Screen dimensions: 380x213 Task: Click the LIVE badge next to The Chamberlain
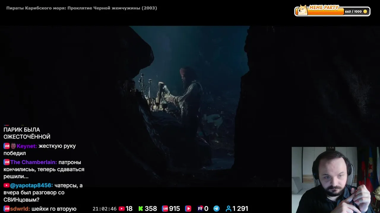7,162
